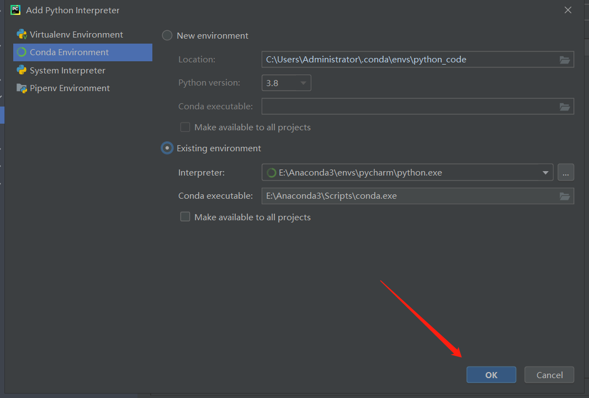Viewport: 589px width, 398px height.
Task: Click the Conda green ring icon in the sidebar
Action: pyautogui.click(x=22, y=52)
